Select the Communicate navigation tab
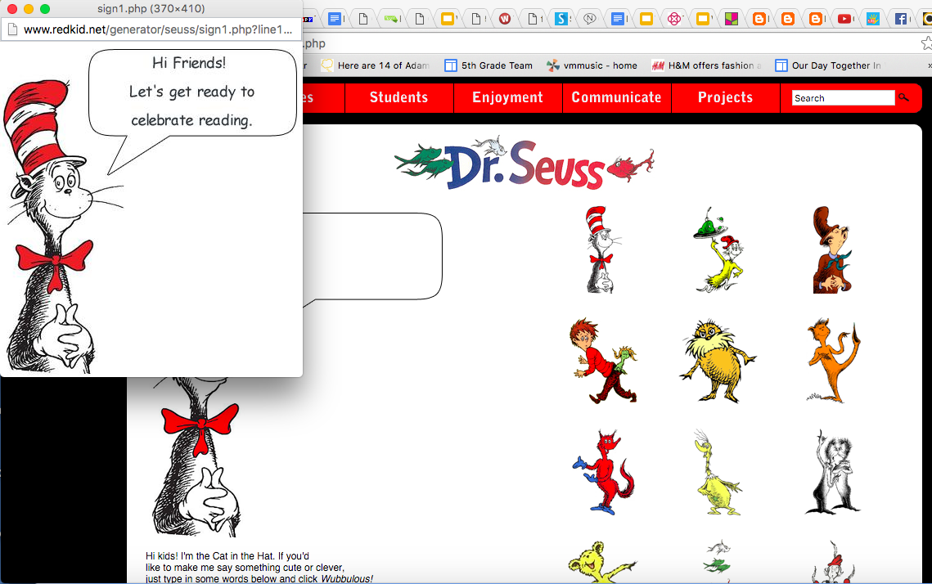This screenshot has width=932, height=584. 616,97
